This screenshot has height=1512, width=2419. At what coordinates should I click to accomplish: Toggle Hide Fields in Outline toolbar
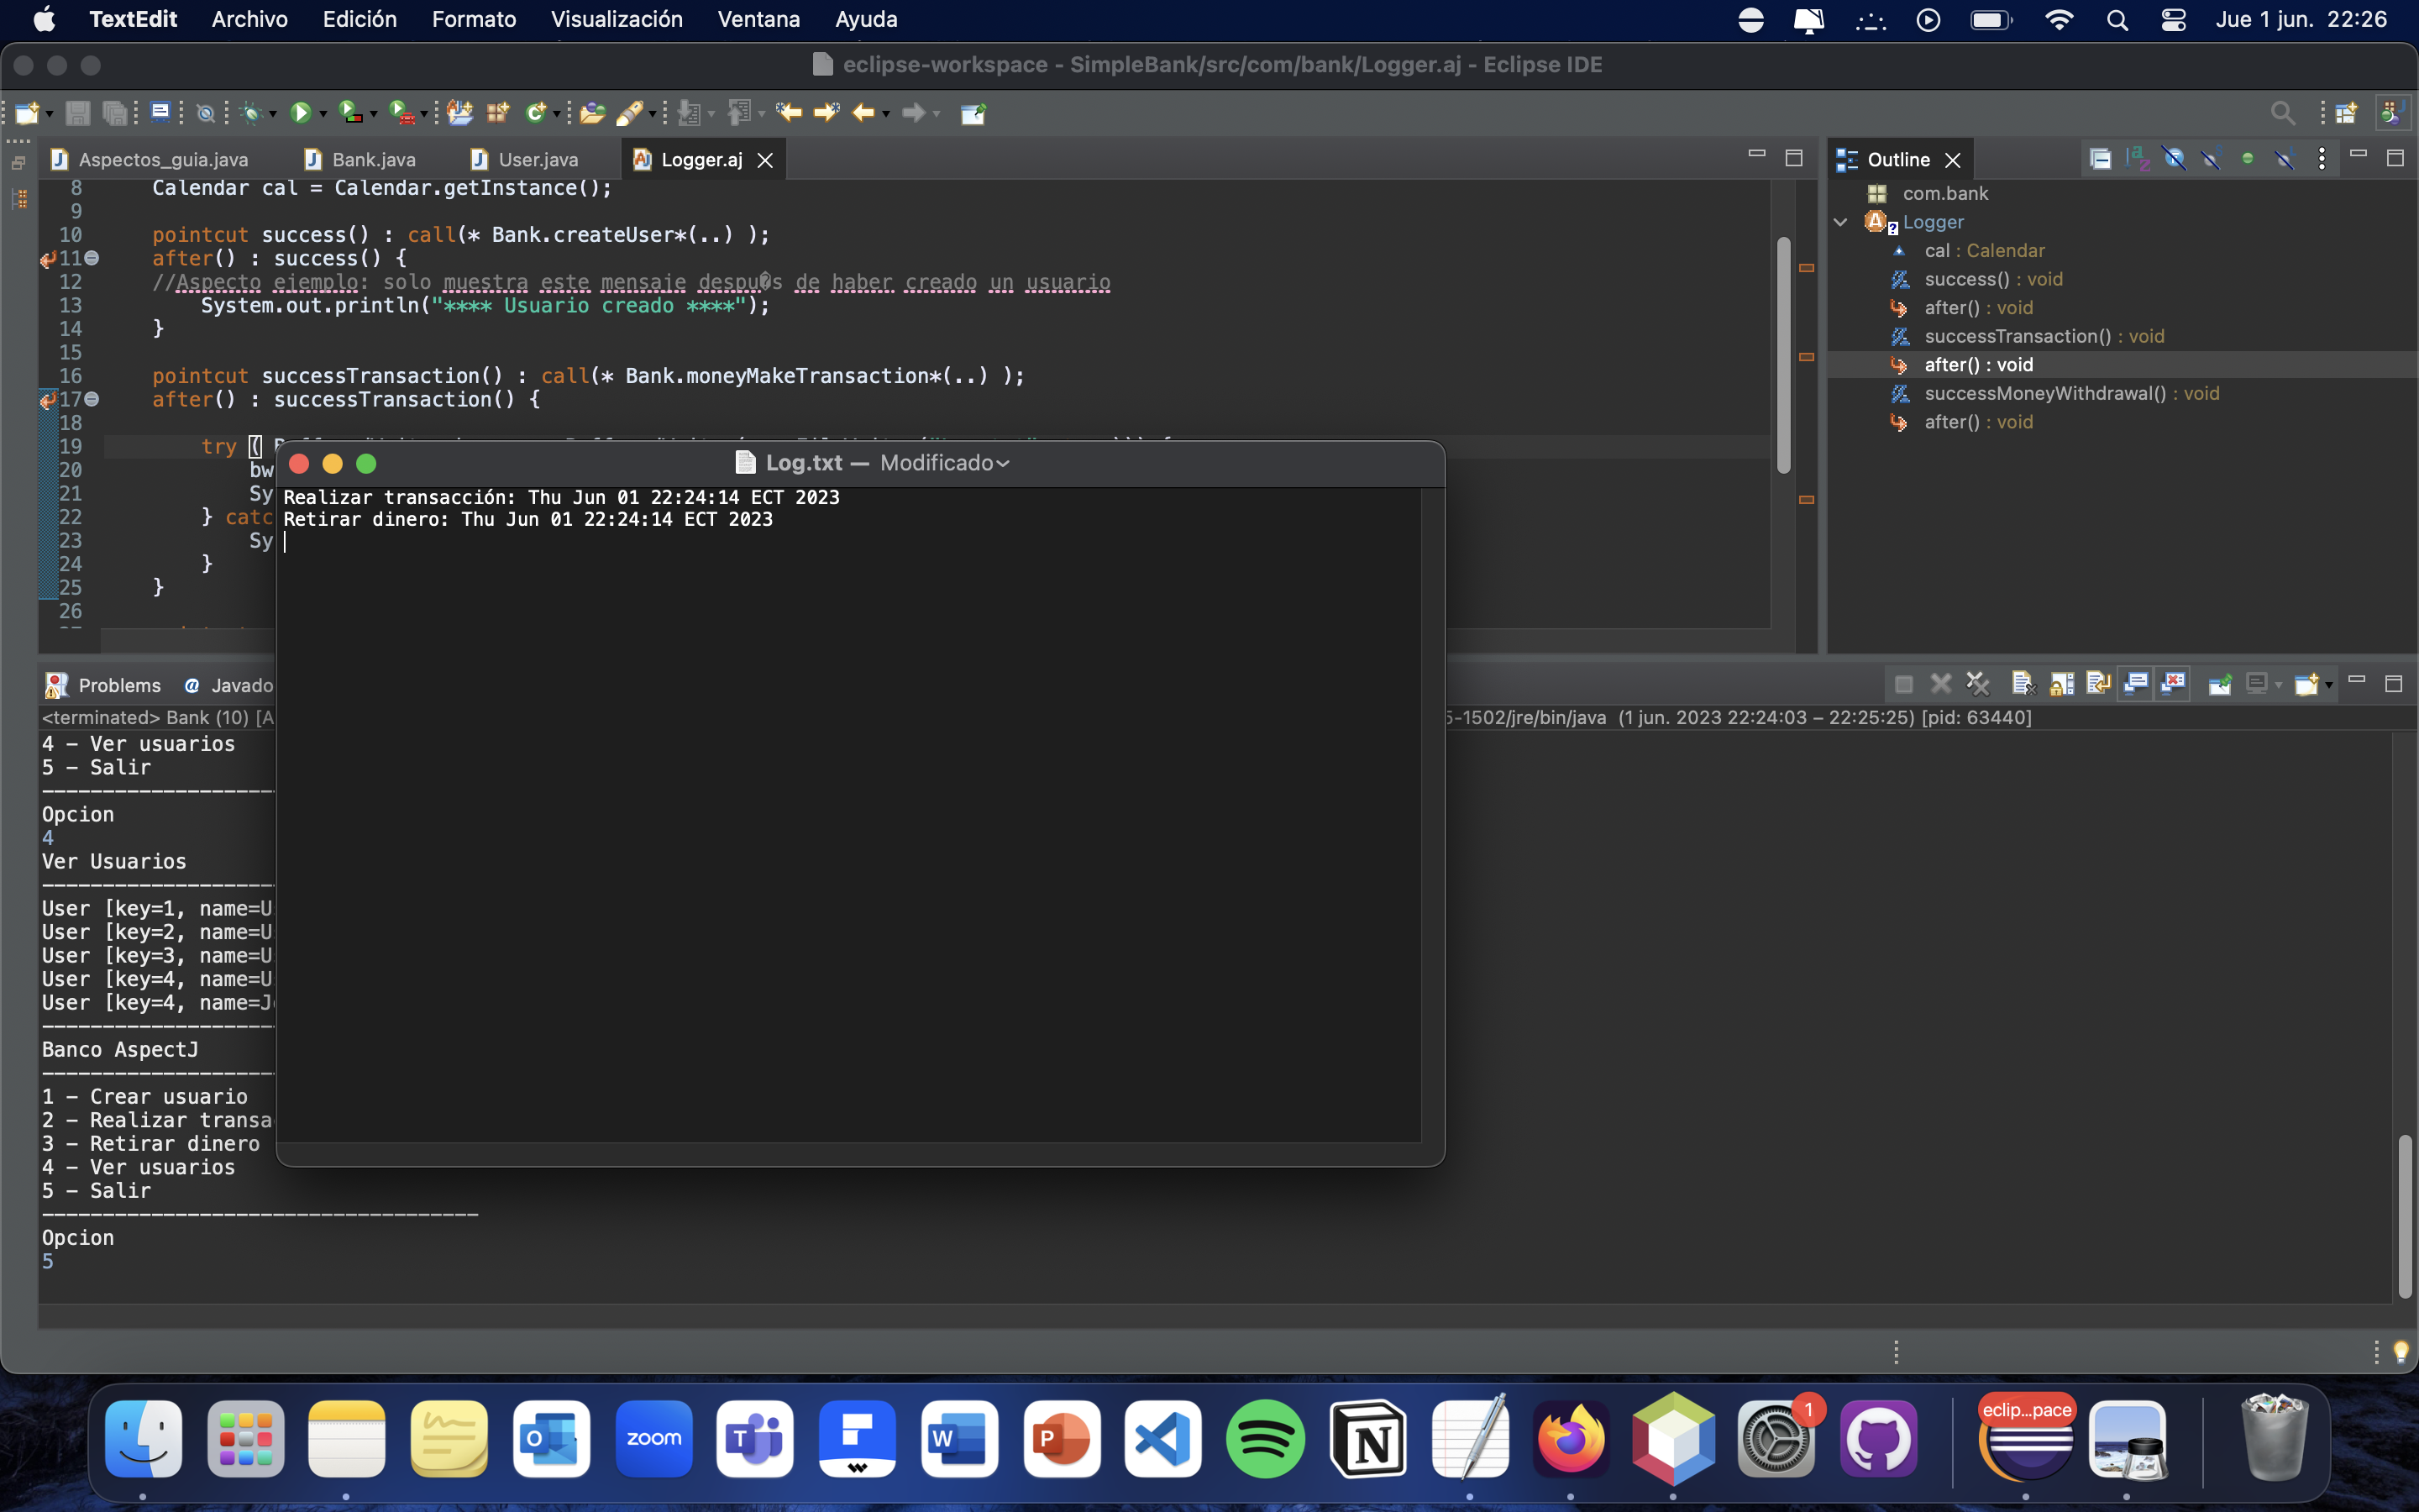2174,159
